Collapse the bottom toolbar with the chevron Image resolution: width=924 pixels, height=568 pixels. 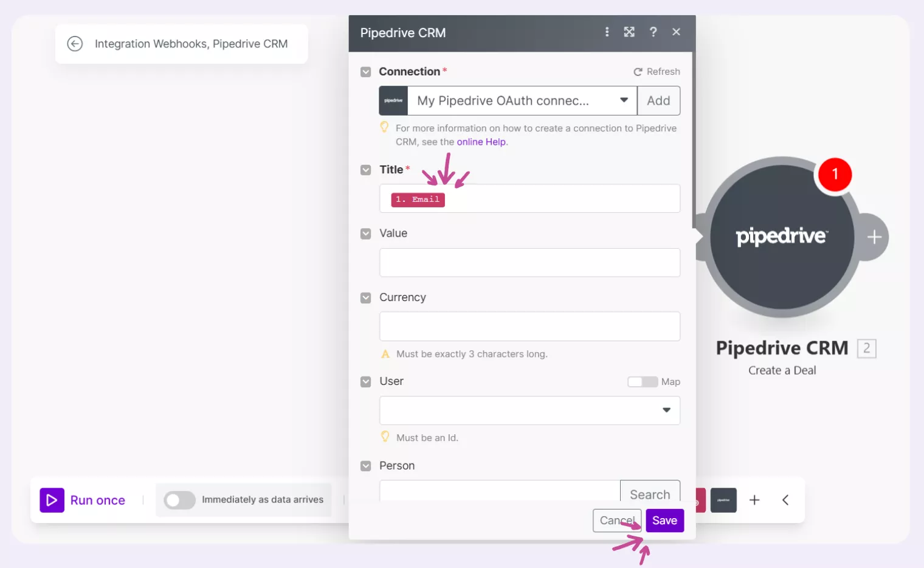[785, 500]
